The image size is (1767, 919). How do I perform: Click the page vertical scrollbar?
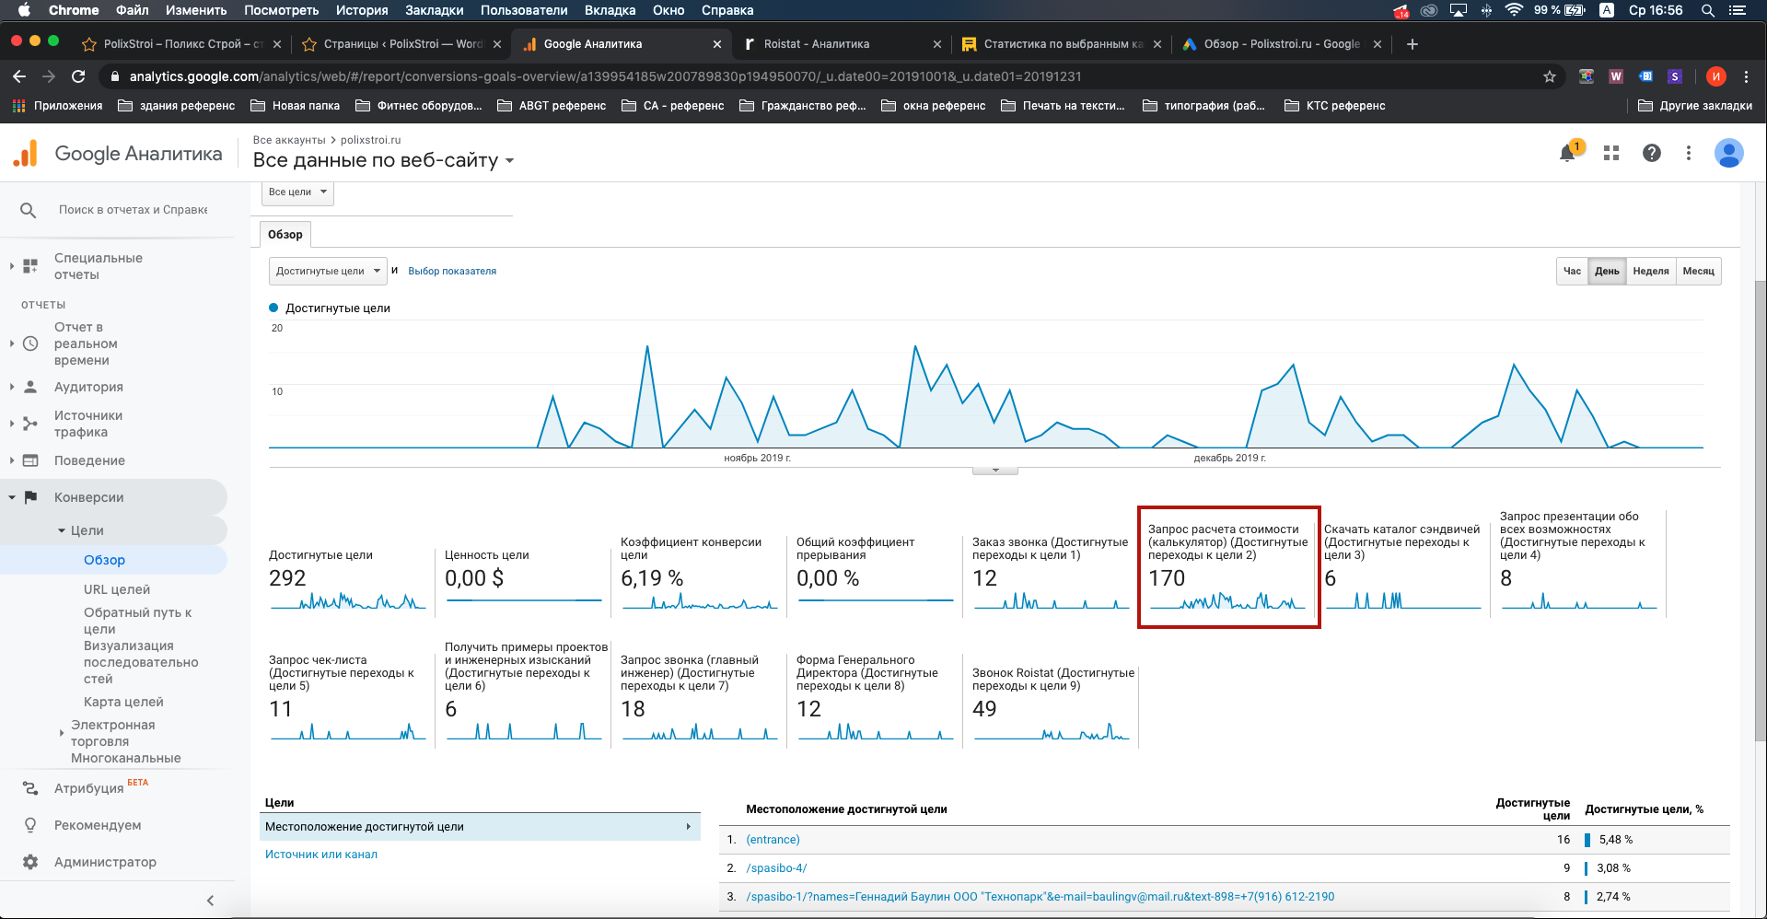pos(1760,510)
